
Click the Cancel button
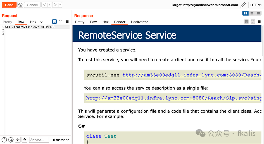32,5
